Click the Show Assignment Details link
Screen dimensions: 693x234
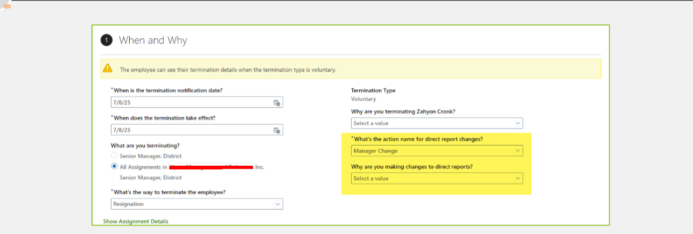tap(136, 221)
